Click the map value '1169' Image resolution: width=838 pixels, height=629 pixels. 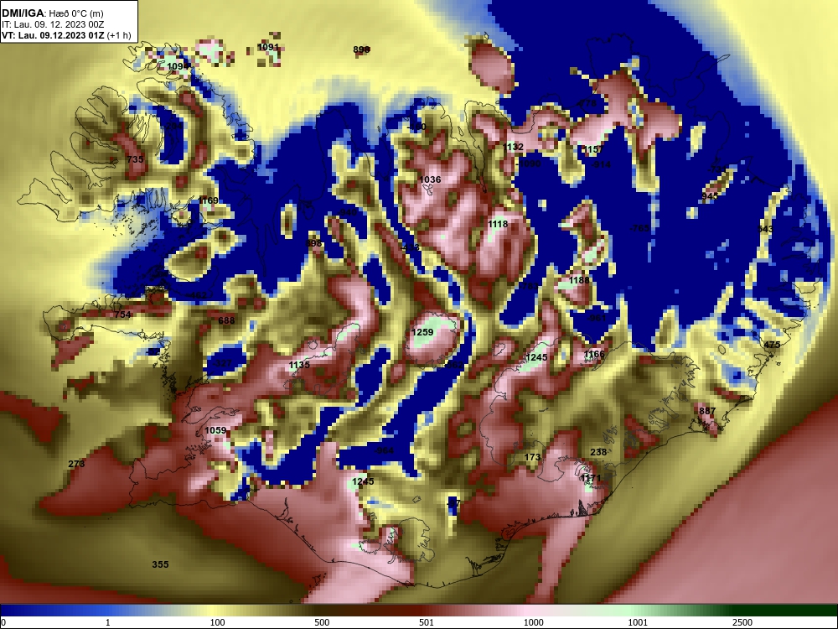coord(208,200)
